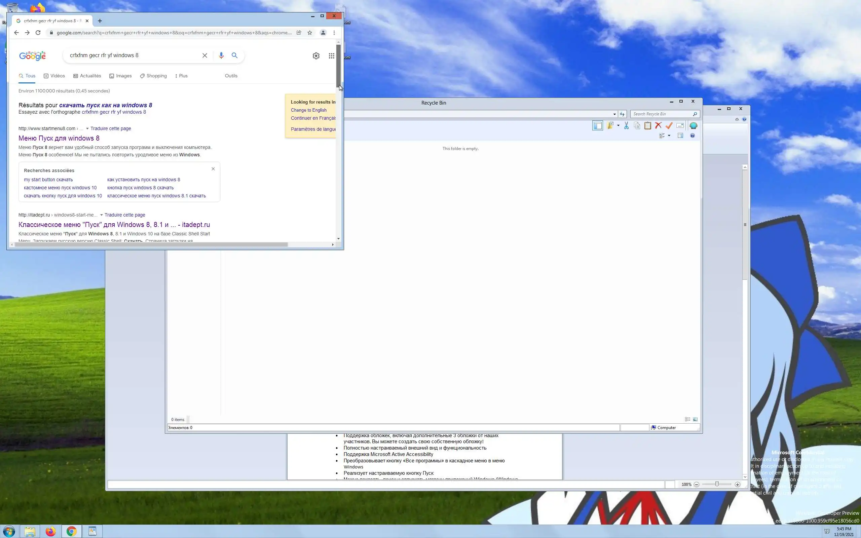Click the zoom slider in the bottom status bar
This screenshot has height=538, width=861.
(717, 484)
